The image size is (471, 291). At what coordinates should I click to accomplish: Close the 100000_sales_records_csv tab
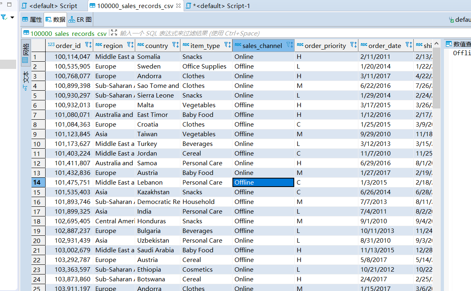coord(178,6)
